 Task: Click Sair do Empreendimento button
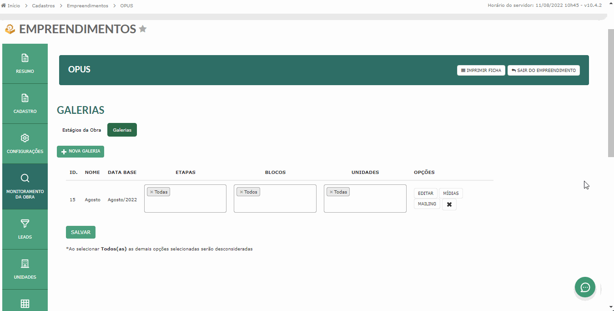544,70
